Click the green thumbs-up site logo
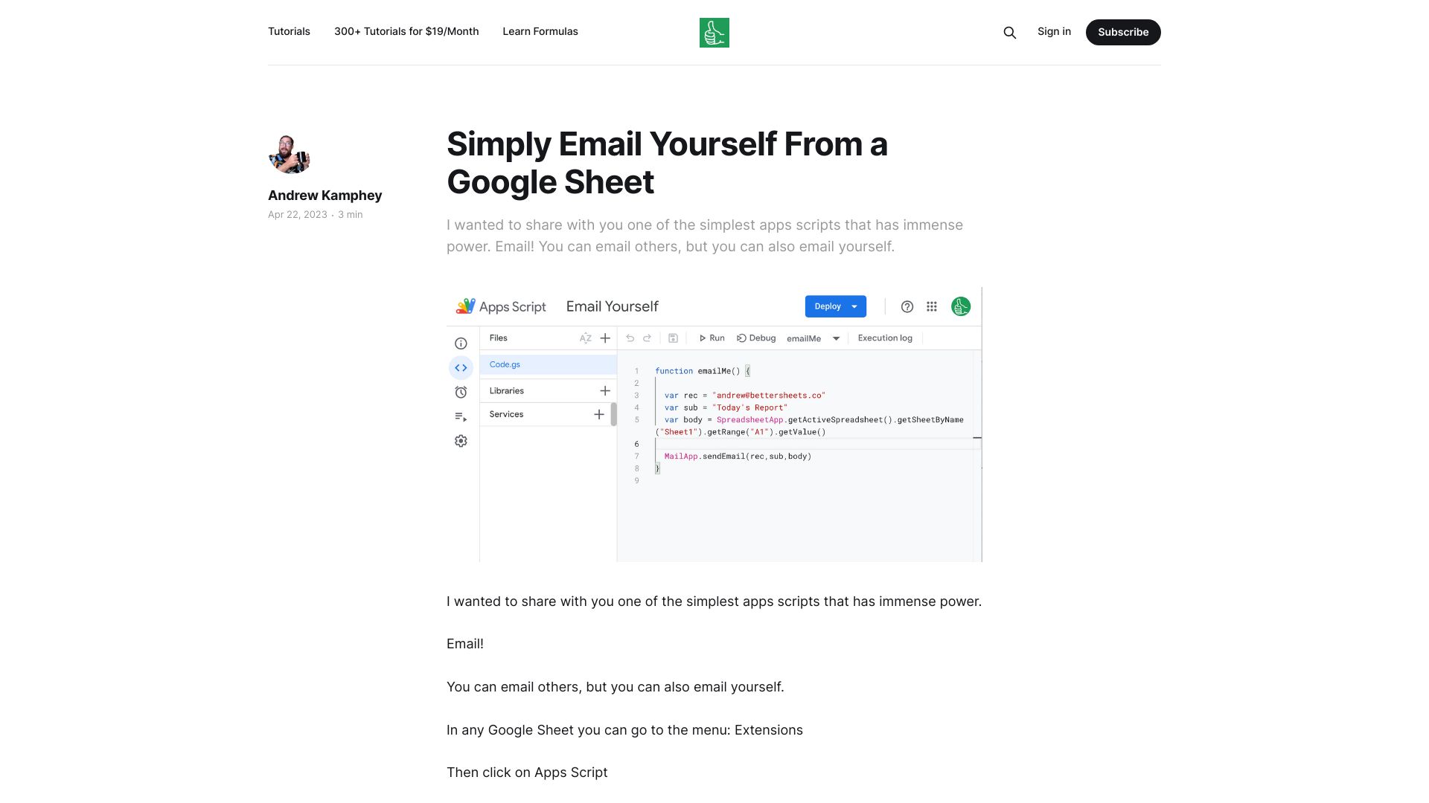The width and height of the screenshot is (1429, 803). [x=714, y=33]
